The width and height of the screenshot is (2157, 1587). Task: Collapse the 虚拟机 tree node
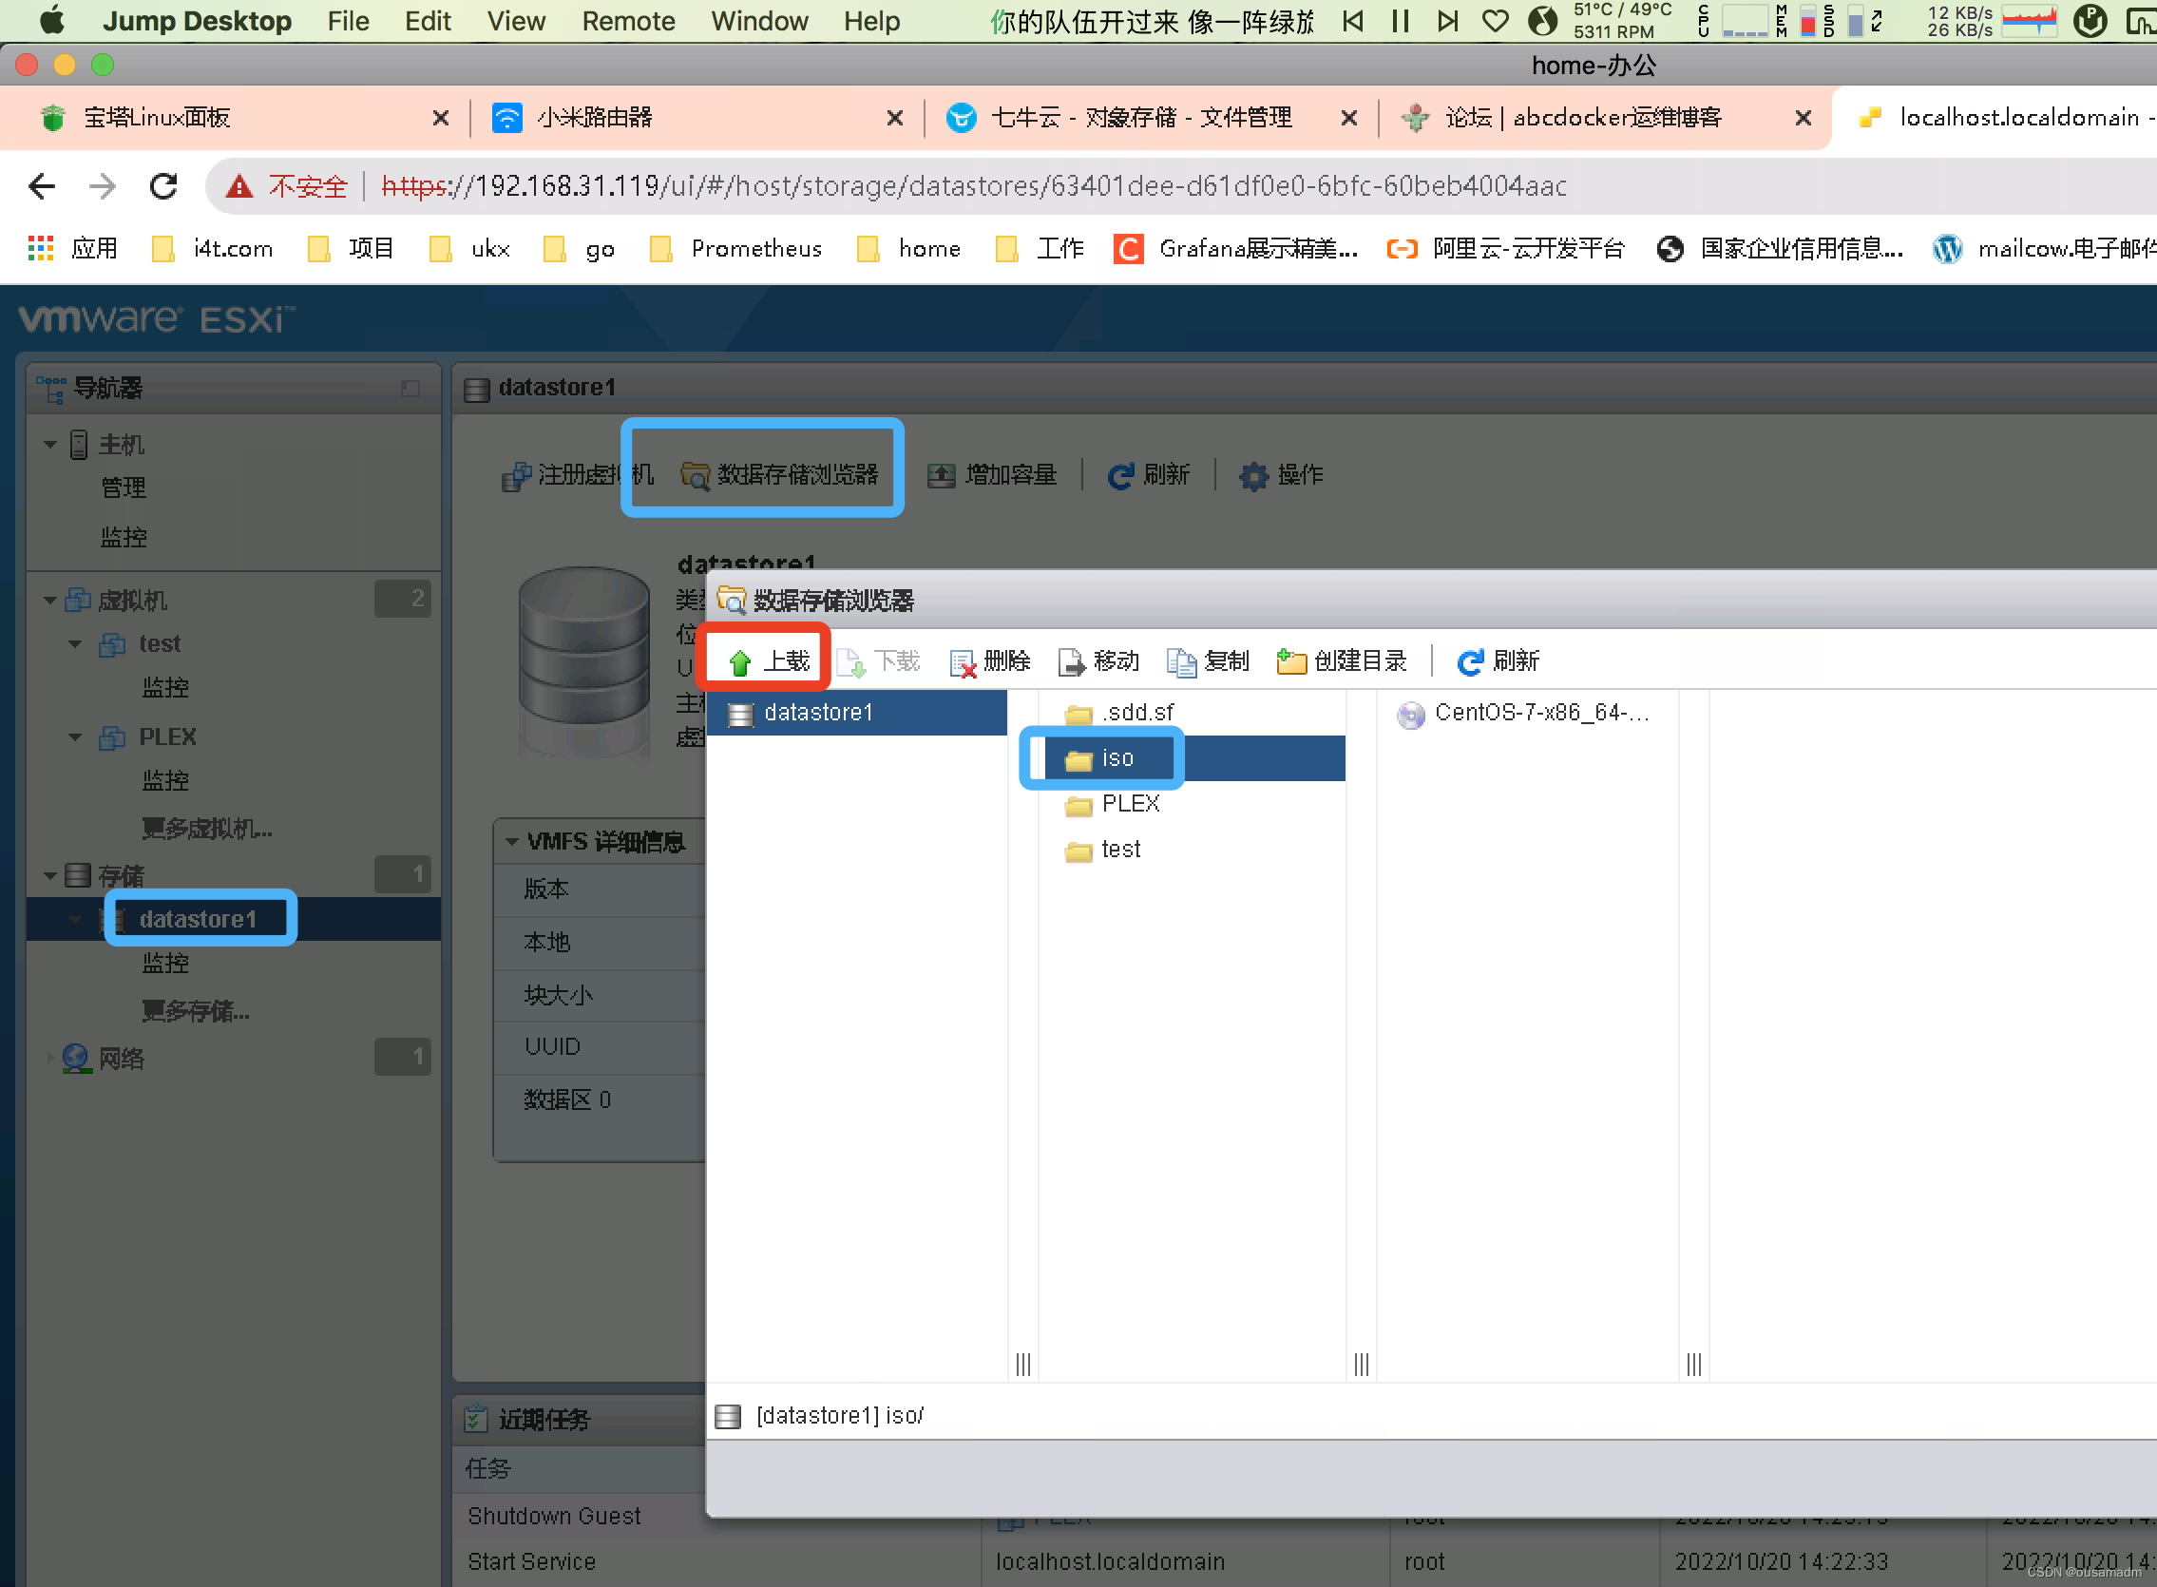tap(50, 601)
